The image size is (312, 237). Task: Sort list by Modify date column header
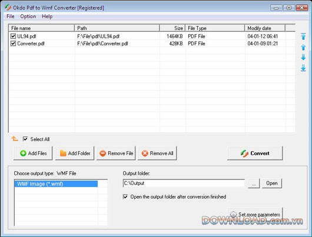[265, 28]
